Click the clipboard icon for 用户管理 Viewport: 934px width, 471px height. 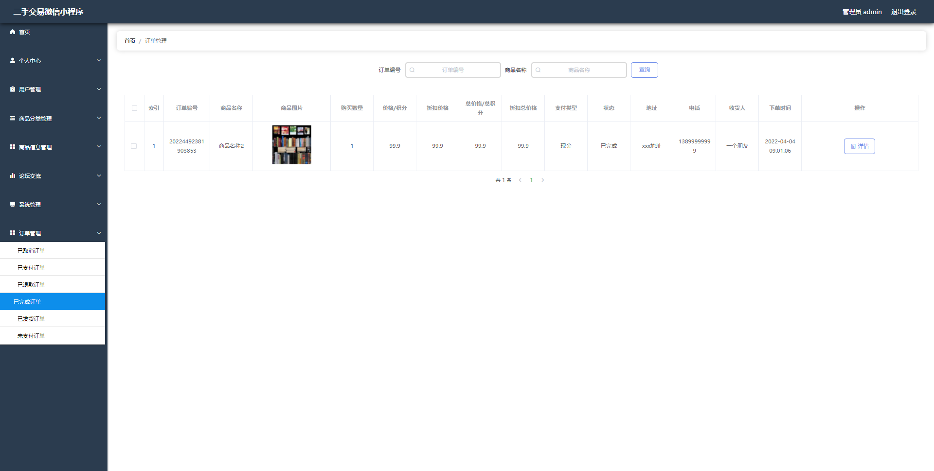[x=13, y=89]
